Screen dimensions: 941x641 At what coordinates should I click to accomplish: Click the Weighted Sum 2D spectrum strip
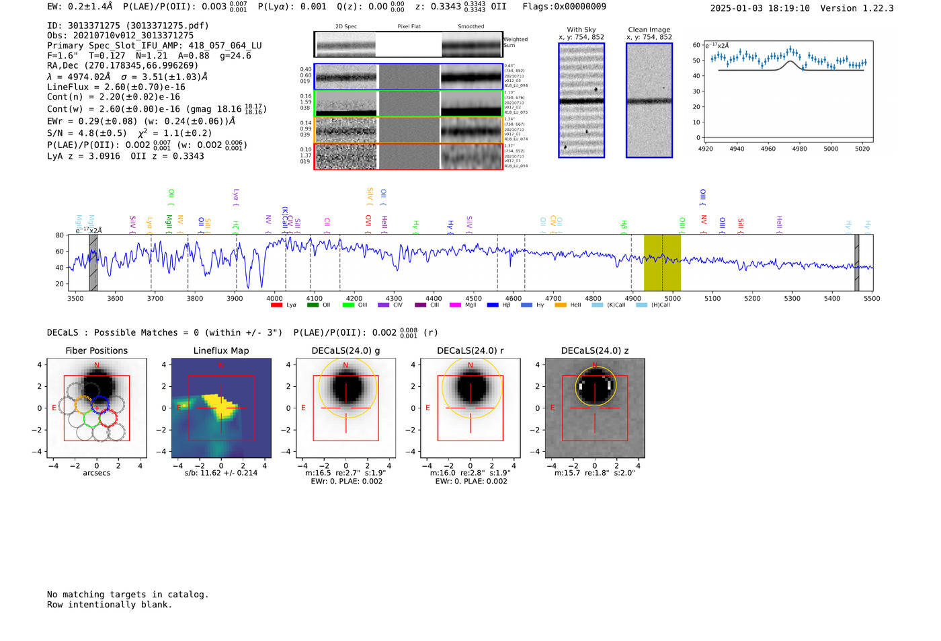[409, 44]
